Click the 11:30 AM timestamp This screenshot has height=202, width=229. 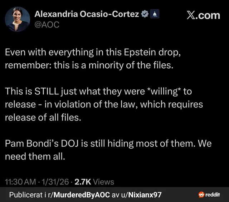coord(21,182)
